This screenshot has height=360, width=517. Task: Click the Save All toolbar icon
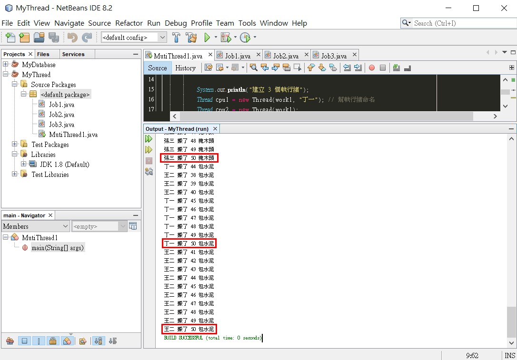(53, 38)
